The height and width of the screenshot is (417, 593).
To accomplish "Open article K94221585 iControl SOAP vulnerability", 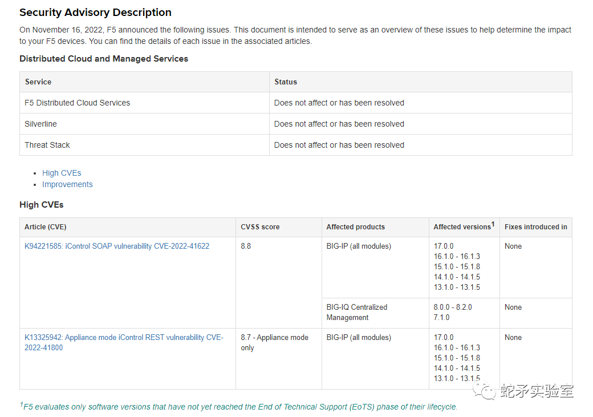I will pos(117,246).
